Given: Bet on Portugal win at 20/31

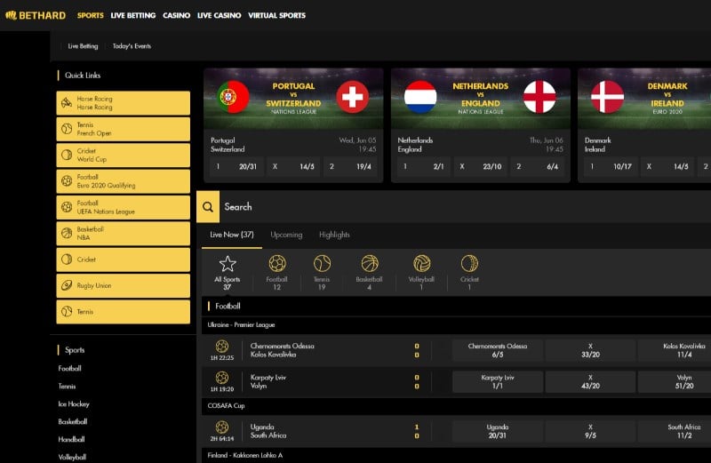Looking at the screenshot, I should (236, 167).
